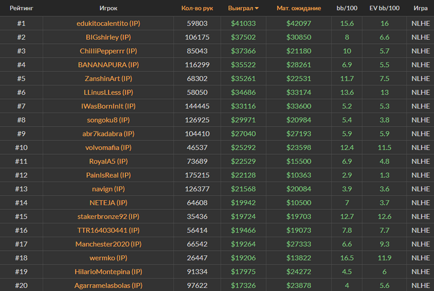Open BANANAPURA (IP) player link

(108, 64)
